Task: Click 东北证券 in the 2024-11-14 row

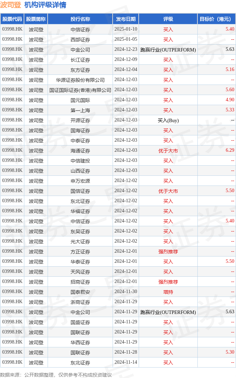Action: [x=80, y=363]
